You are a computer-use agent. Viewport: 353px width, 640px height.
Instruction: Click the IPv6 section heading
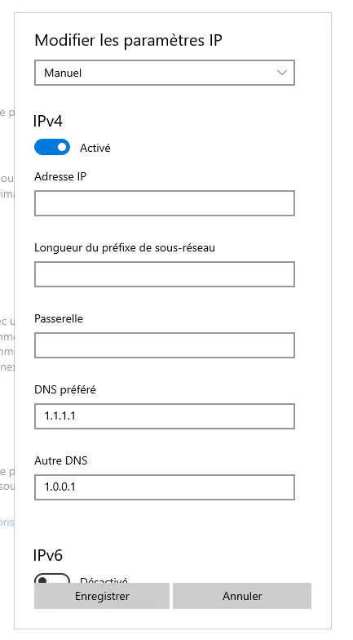point(48,555)
